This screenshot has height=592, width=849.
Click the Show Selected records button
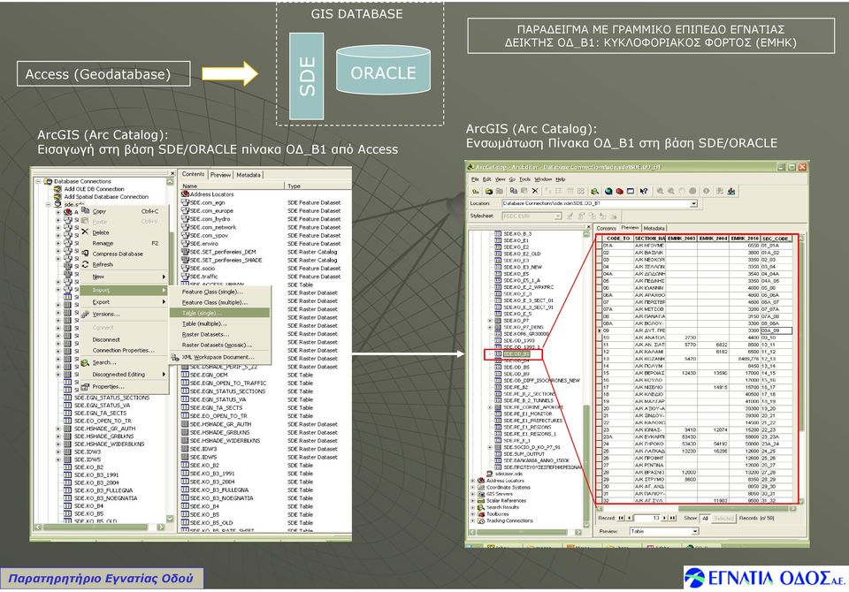pos(723,518)
